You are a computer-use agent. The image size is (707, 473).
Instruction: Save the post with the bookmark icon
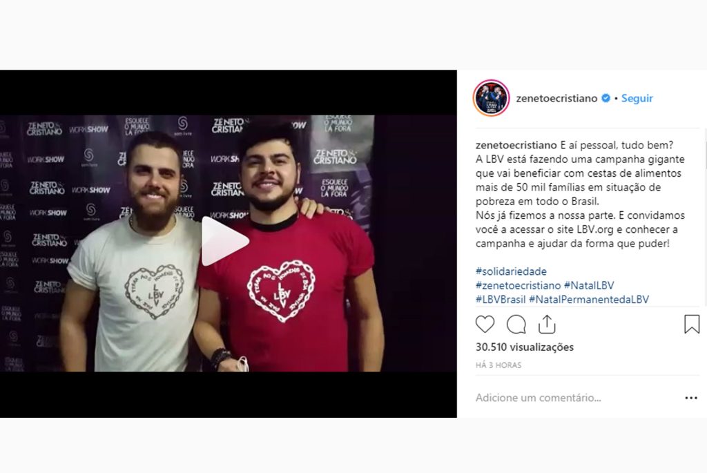692,325
